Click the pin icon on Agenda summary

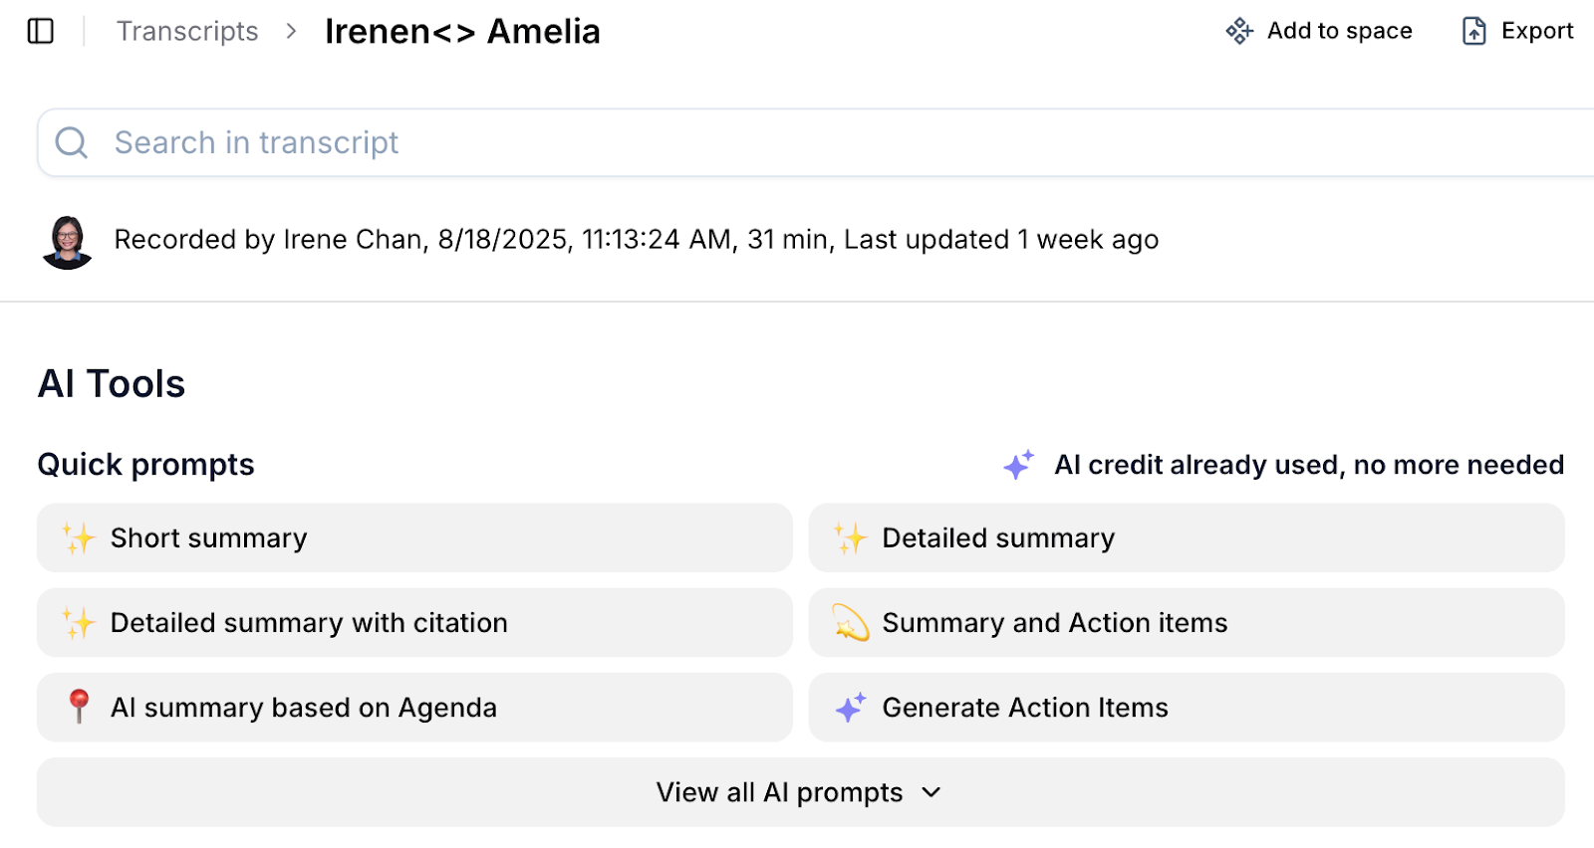click(x=79, y=707)
